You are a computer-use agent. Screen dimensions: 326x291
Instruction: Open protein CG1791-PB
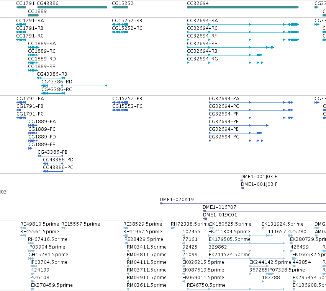pyautogui.click(x=30, y=106)
